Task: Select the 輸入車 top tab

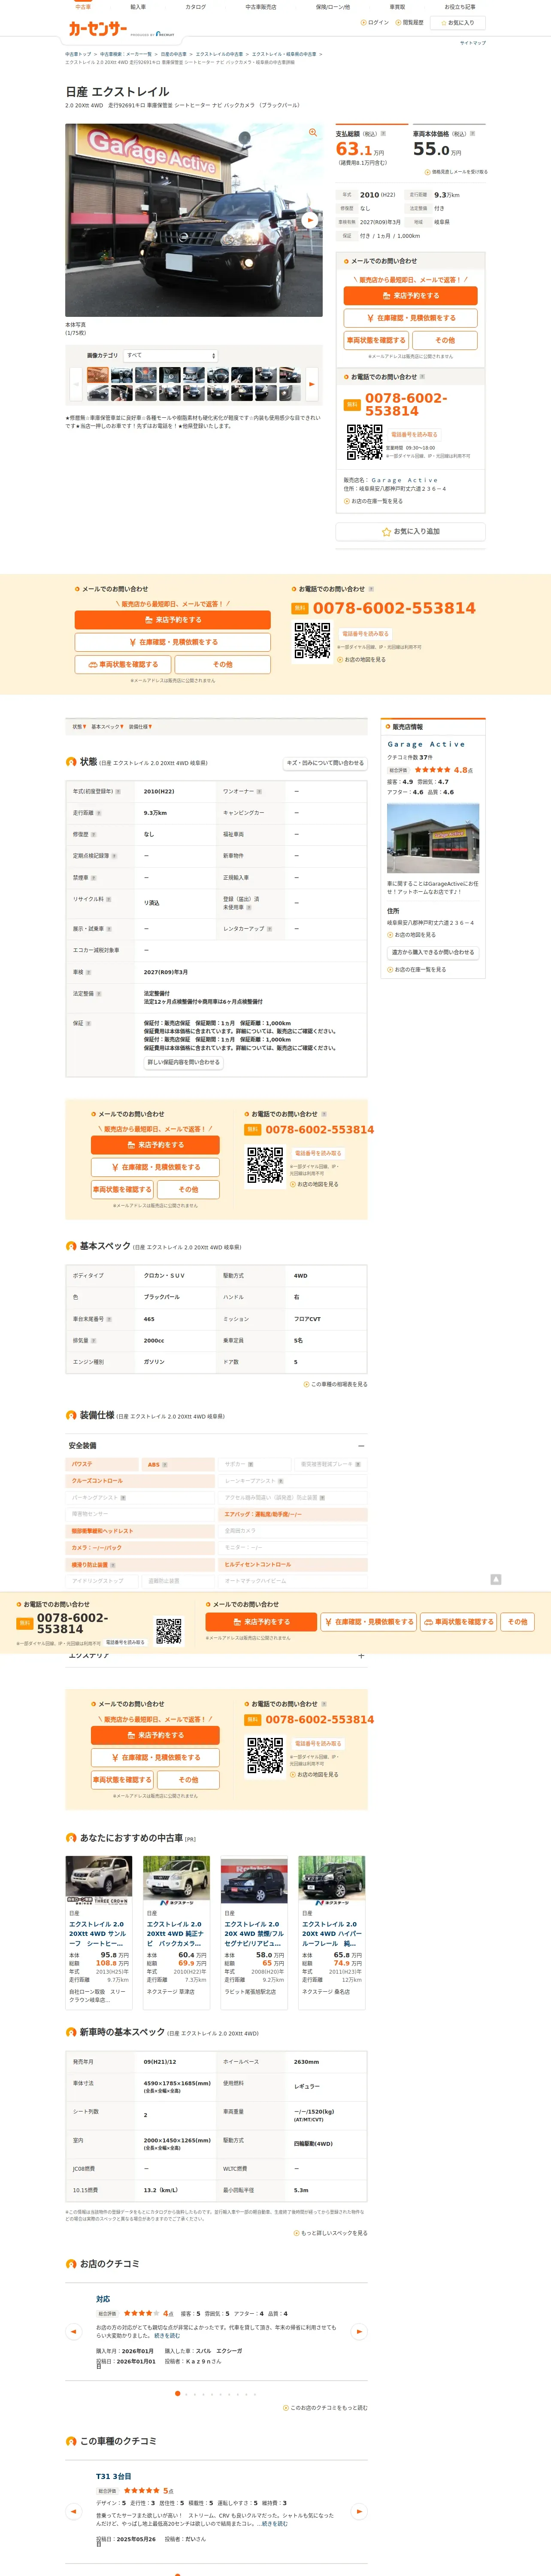Action: coord(138,7)
